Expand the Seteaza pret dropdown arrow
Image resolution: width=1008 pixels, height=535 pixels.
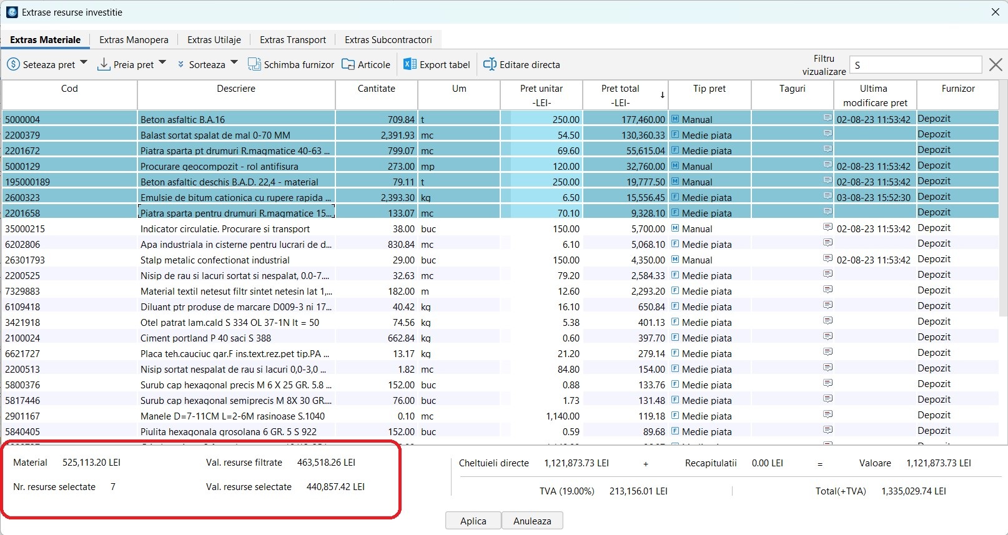coord(84,62)
